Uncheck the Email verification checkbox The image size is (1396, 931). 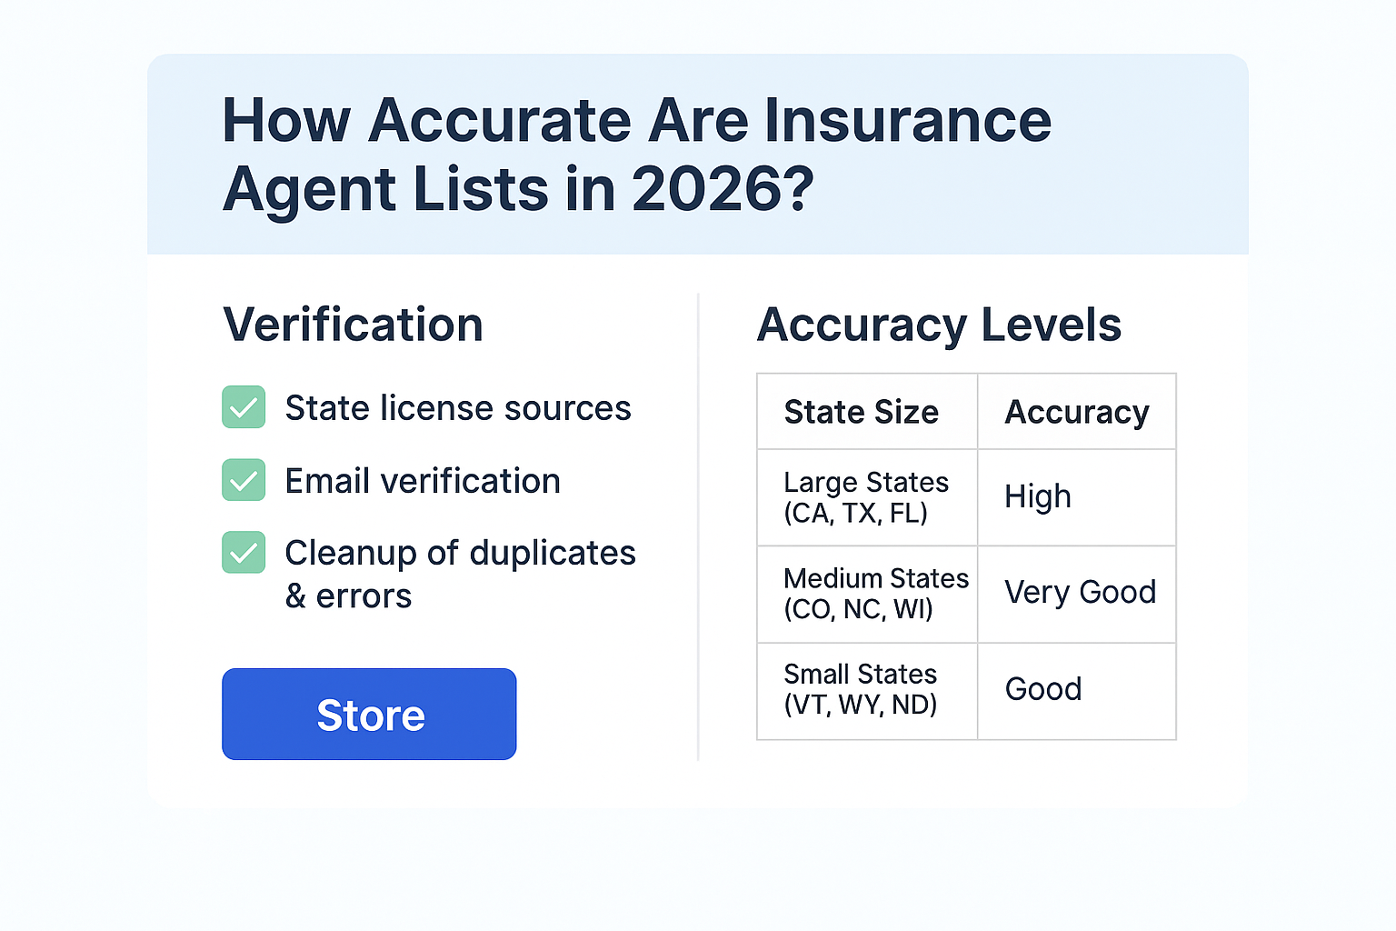tap(244, 480)
